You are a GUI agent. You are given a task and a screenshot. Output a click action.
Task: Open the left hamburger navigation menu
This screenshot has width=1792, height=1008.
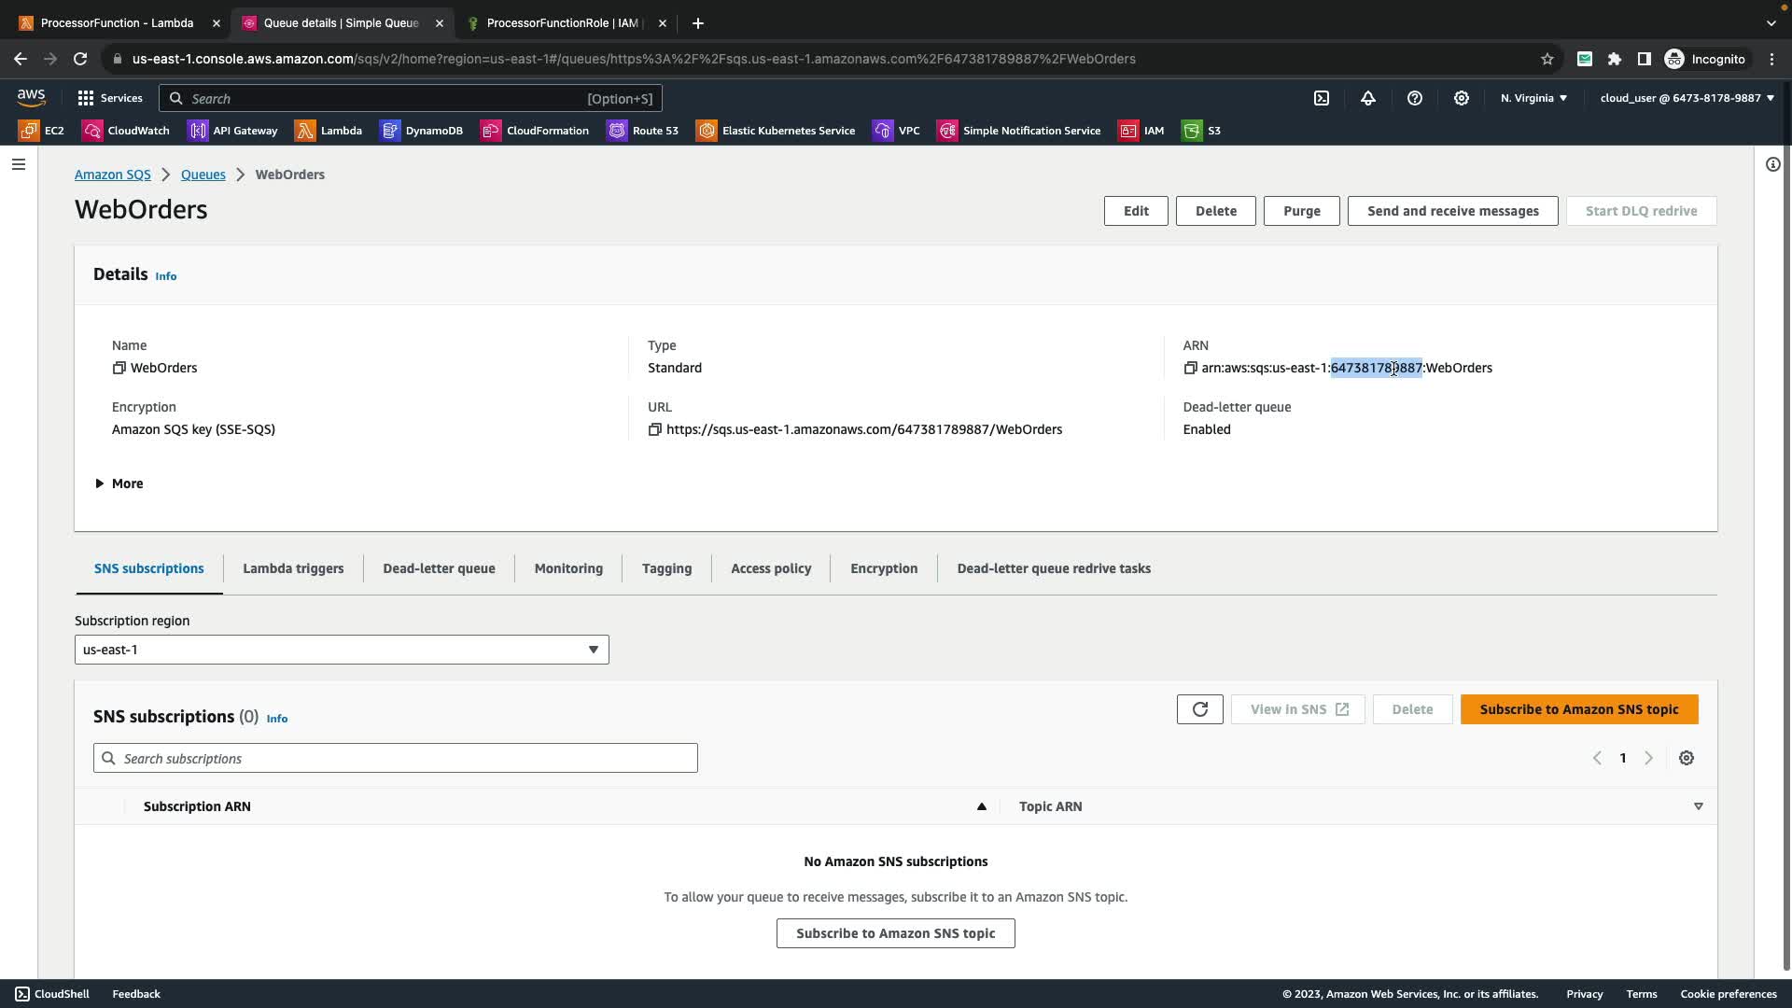click(19, 164)
